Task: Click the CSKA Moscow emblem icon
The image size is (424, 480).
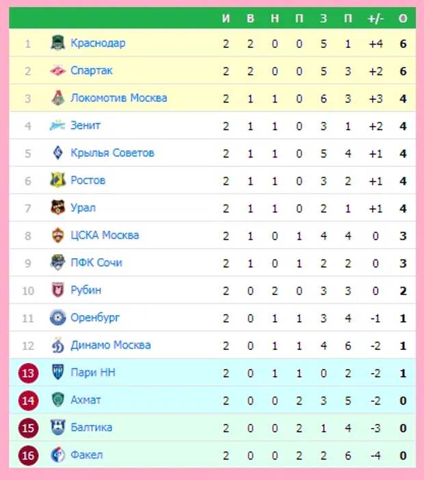Action: tap(57, 235)
